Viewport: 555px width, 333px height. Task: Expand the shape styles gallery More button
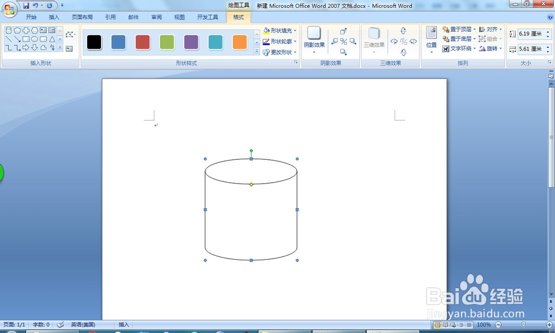257,52
